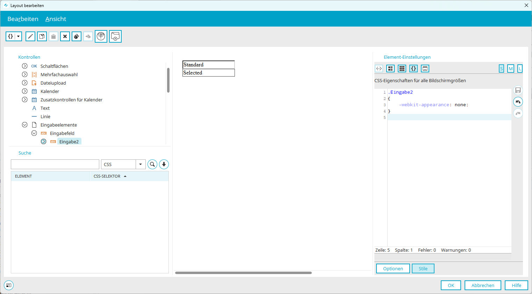The width and height of the screenshot is (532, 294).
Task: Sort by the CSS-SELEKTOR column header
Action: pos(129,176)
